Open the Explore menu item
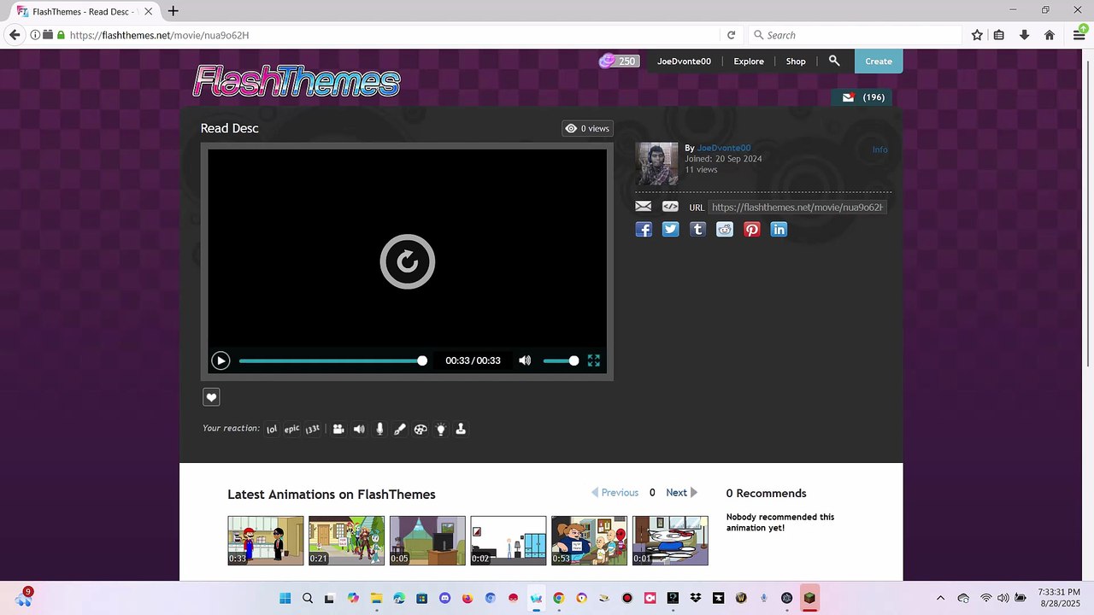This screenshot has height=615, width=1094. click(x=749, y=61)
